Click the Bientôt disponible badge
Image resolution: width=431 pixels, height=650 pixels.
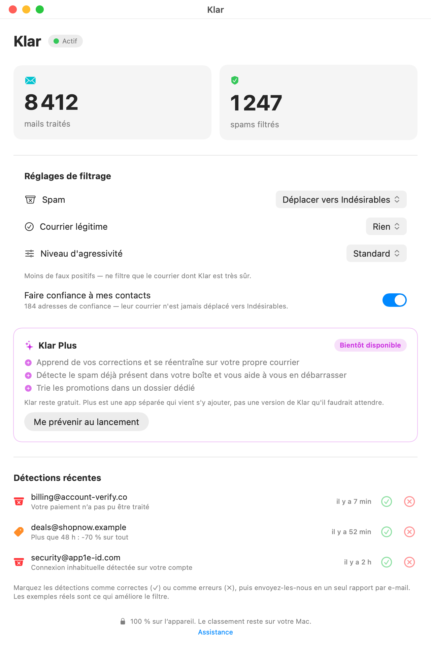click(370, 345)
